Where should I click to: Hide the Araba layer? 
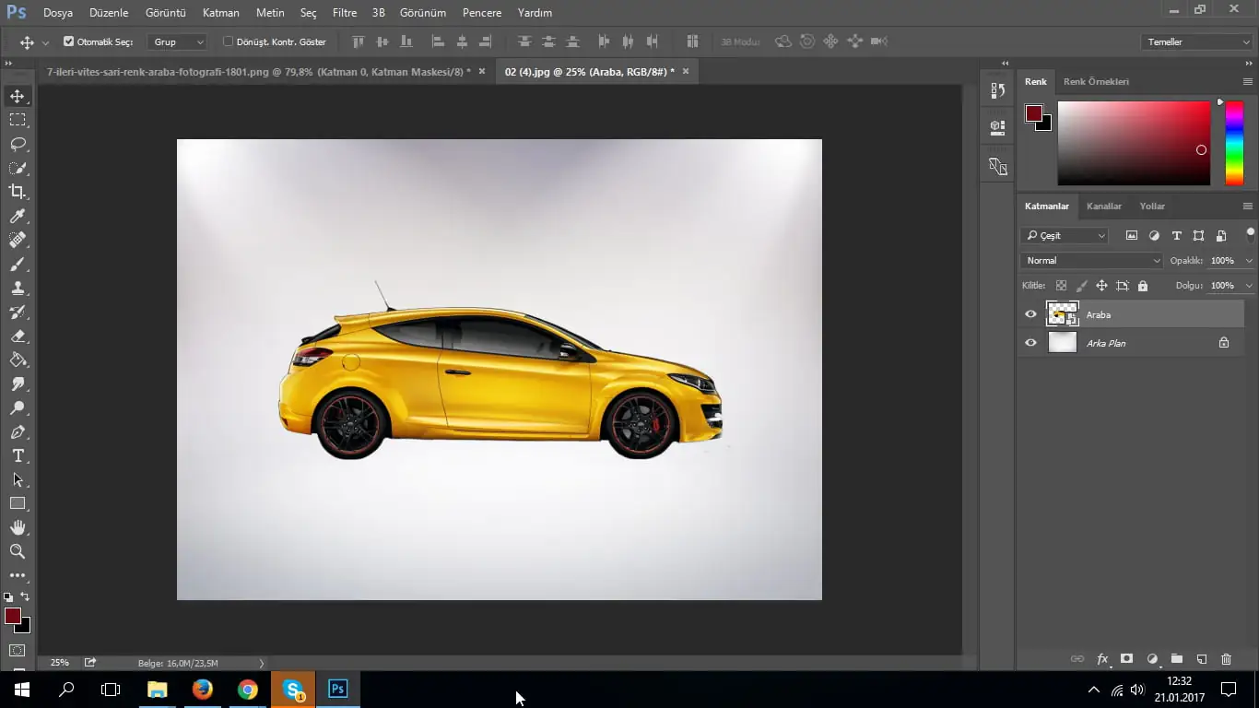(x=1030, y=314)
